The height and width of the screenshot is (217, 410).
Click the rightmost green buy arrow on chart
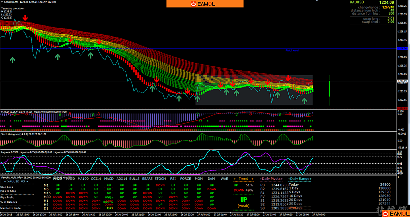304,101
